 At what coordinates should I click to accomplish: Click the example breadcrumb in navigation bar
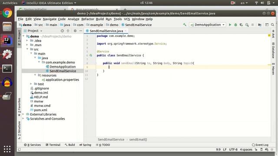(x=96, y=25)
